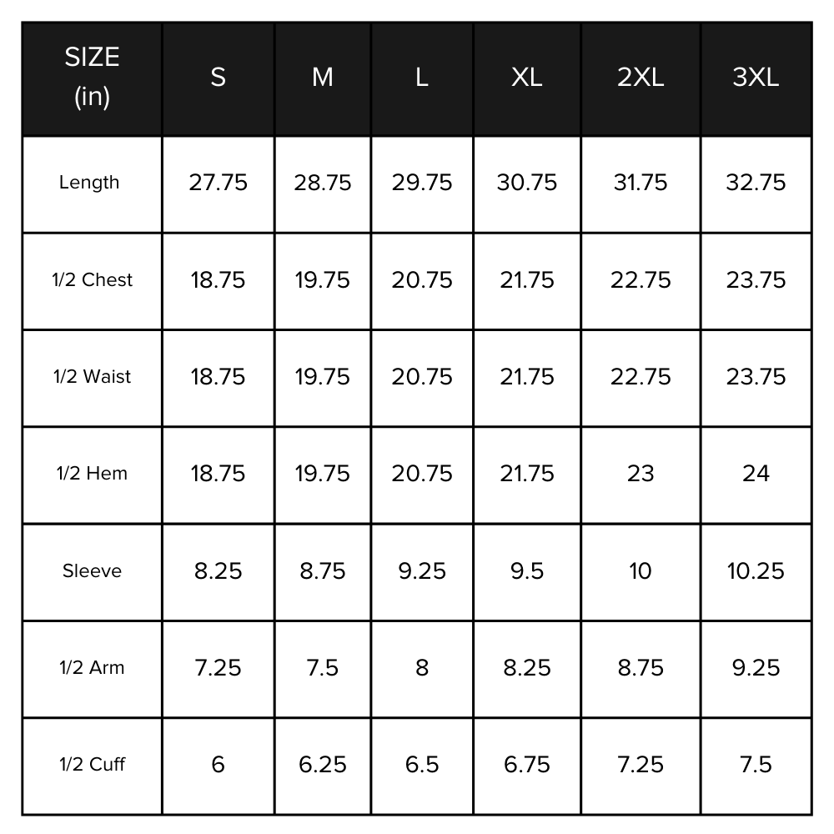This screenshot has width=834, height=834.
Task: Click the L column header
Action: click(422, 78)
